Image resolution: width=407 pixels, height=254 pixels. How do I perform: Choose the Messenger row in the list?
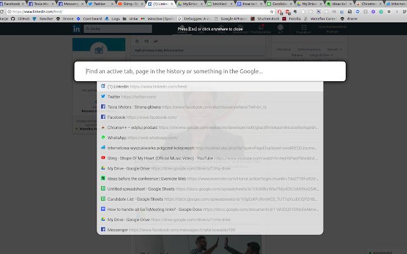pos(210,230)
